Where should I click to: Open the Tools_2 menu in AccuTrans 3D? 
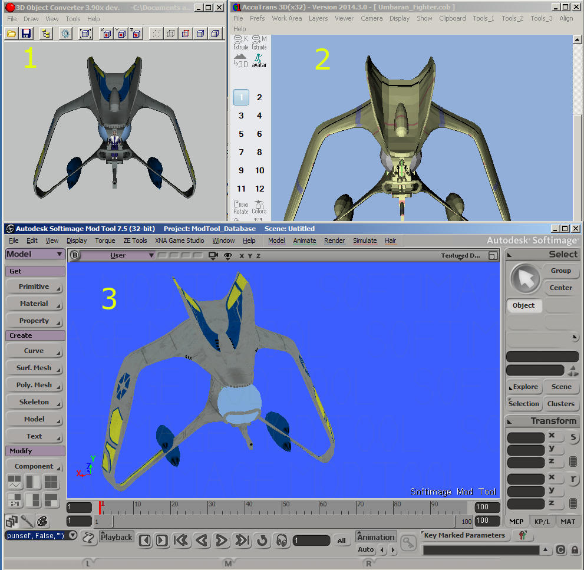(512, 18)
